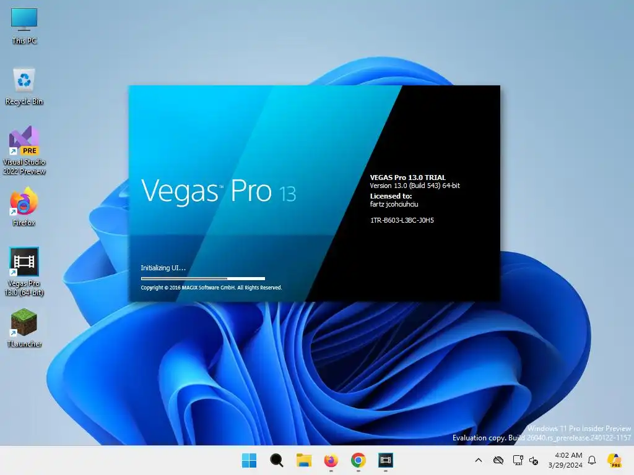
Task: Open Firefox desktop shortcut
Action: tap(24, 206)
